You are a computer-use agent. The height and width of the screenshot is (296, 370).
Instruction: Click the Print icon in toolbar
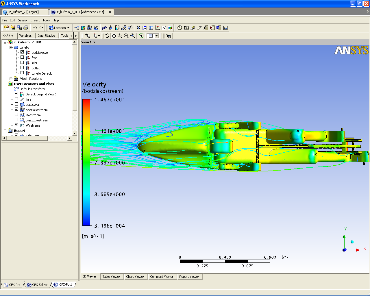pos(26,28)
